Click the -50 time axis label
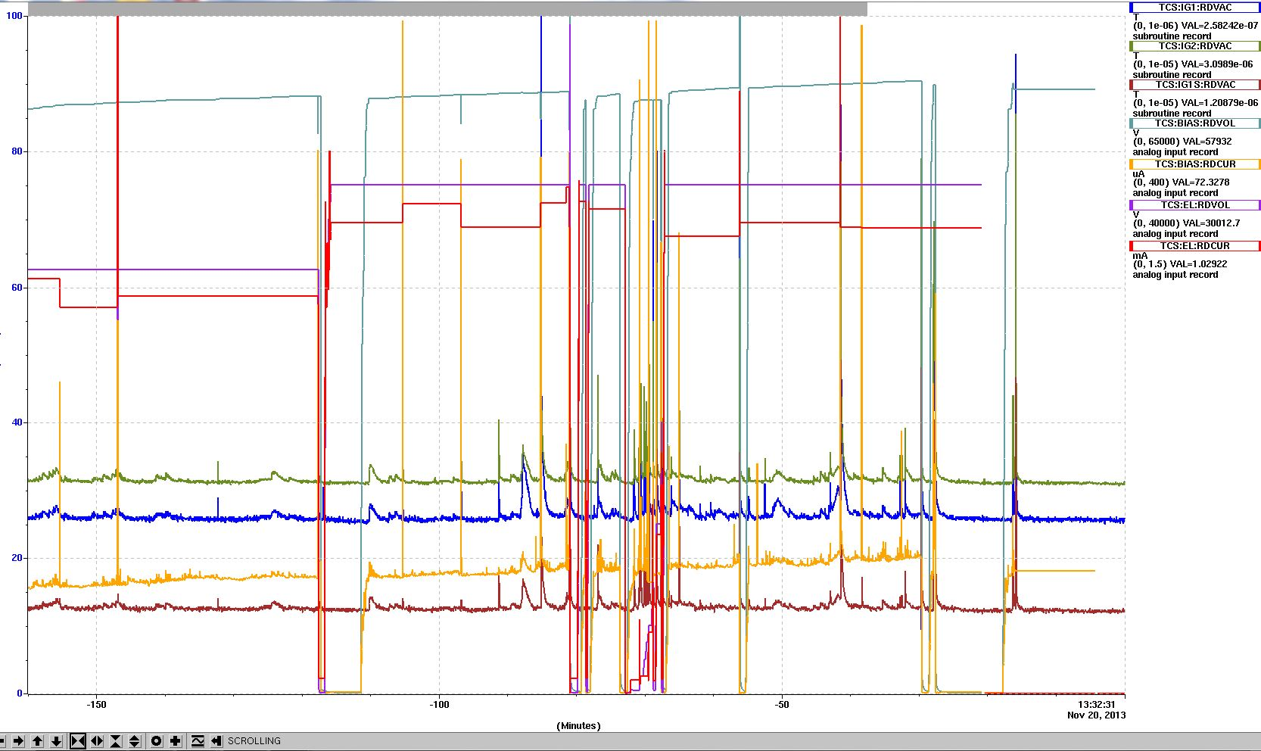 pos(782,705)
